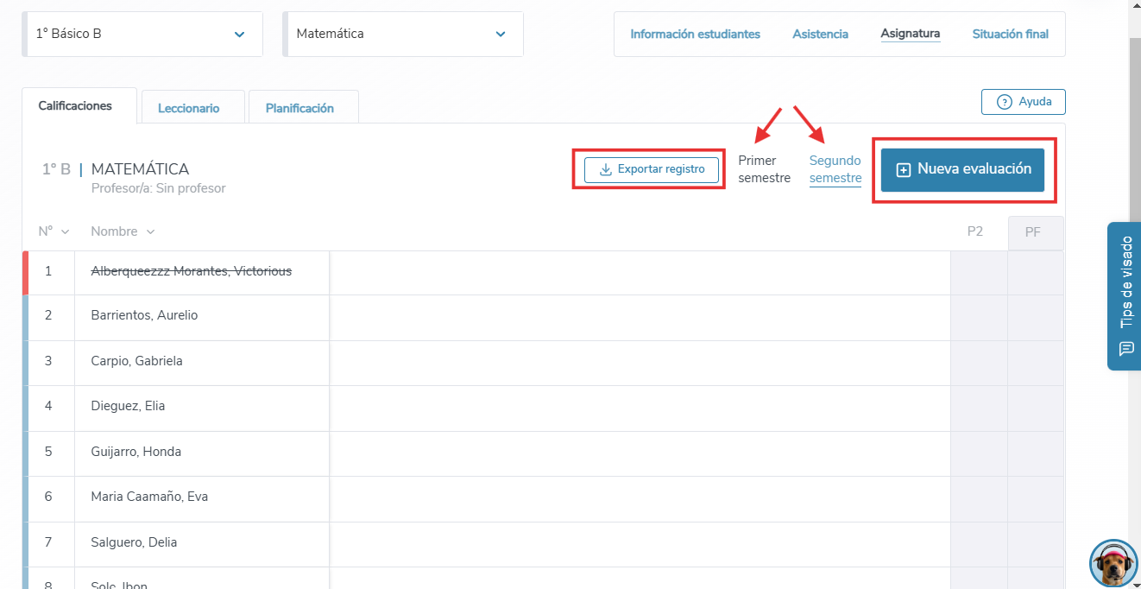The height and width of the screenshot is (589, 1141).
Task: Click the P2 column header
Action: tap(974, 231)
